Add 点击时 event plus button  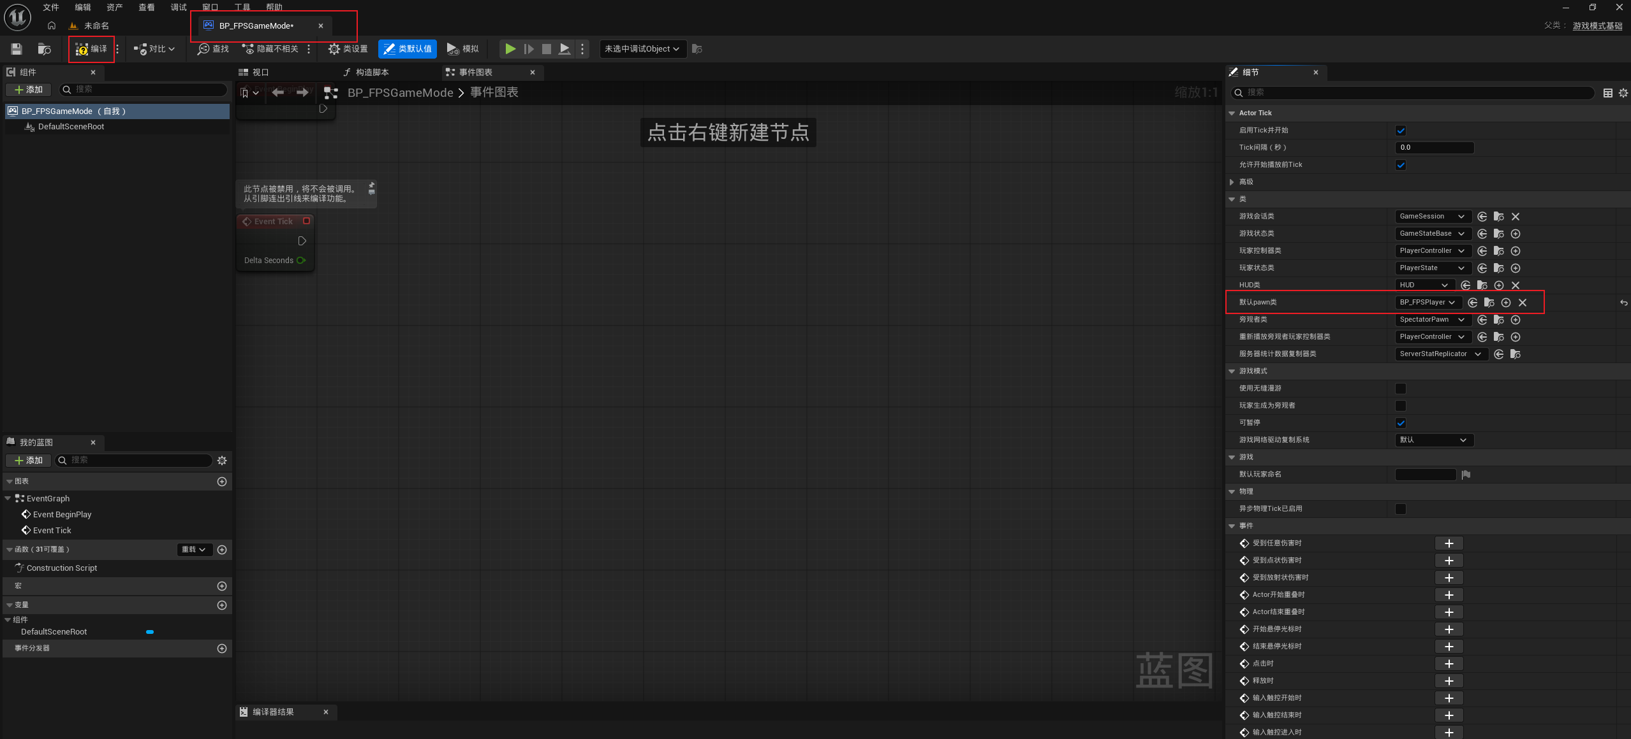point(1449,664)
